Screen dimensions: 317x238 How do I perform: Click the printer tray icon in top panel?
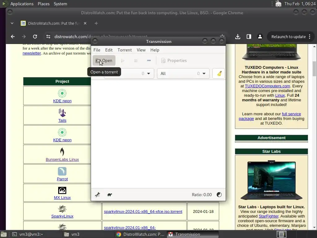278,4
